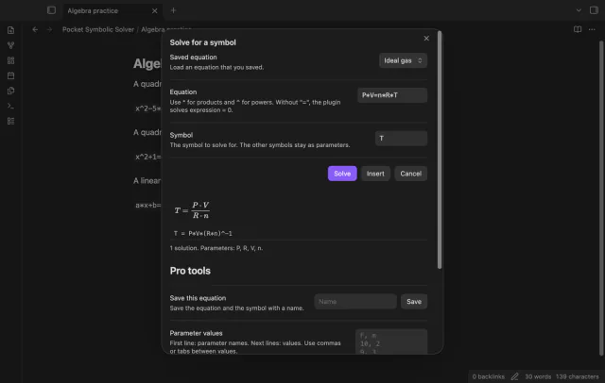
Task: Click the Cancel button
Action: tap(410, 174)
